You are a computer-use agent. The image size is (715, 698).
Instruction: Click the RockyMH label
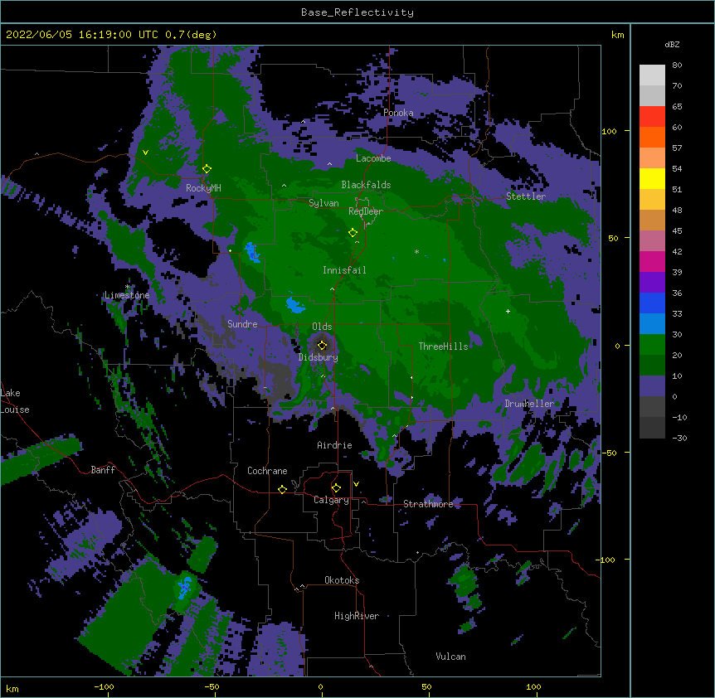tap(203, 188)
